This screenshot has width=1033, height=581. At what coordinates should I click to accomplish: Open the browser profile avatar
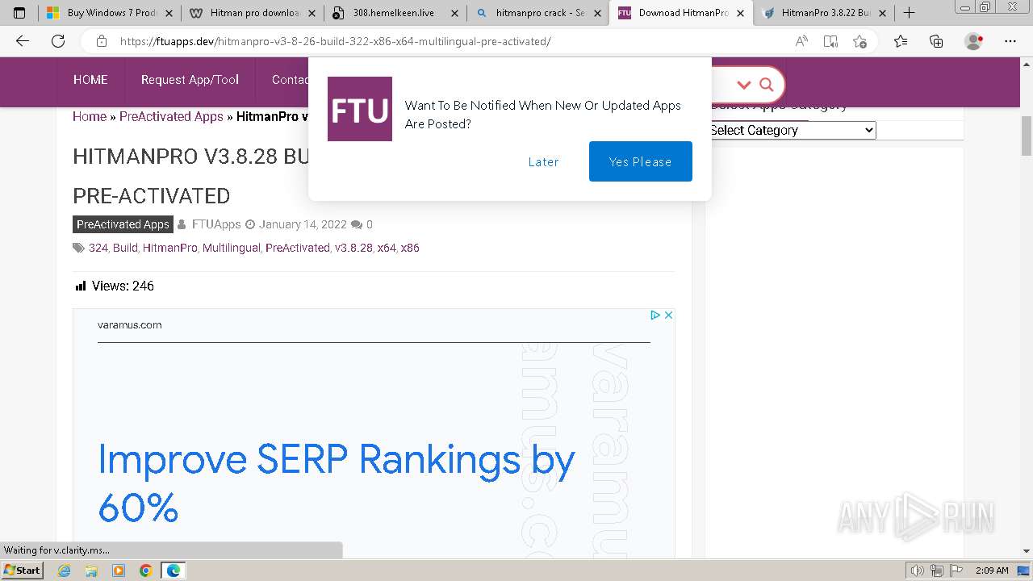point(974,41)
